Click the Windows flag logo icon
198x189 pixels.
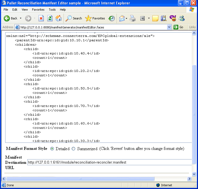click(x=192, y=10)
